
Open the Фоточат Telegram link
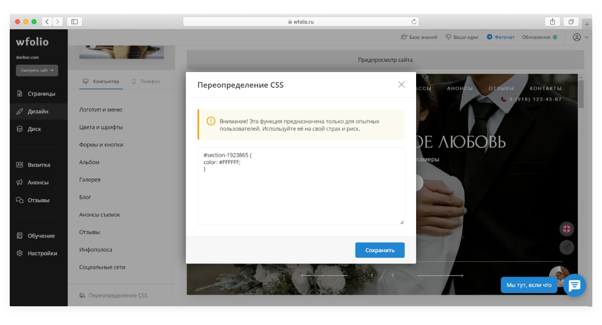point(501,37)
